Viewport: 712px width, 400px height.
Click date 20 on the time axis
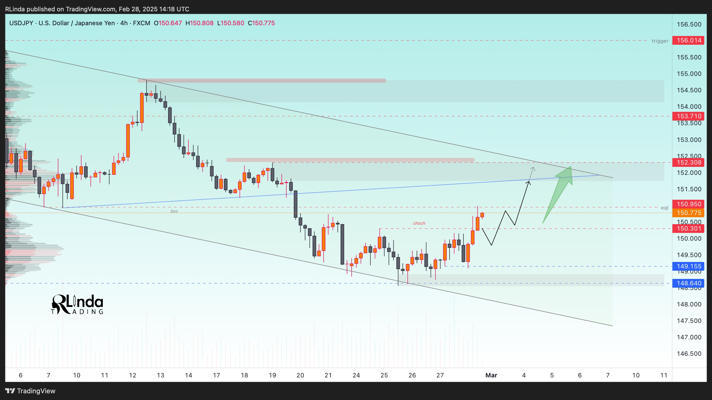tap(300, 375)
